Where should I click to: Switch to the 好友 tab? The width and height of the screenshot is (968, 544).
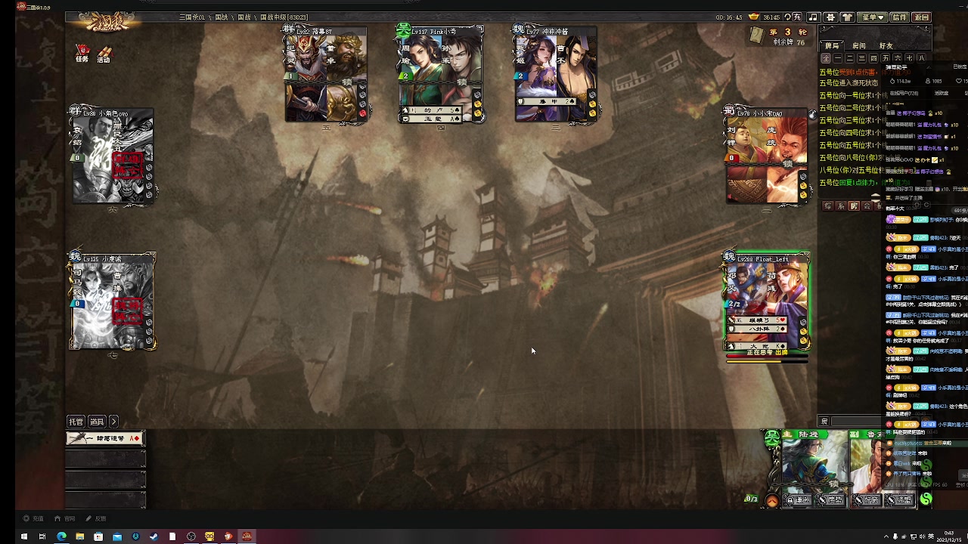tap(886, 45)
